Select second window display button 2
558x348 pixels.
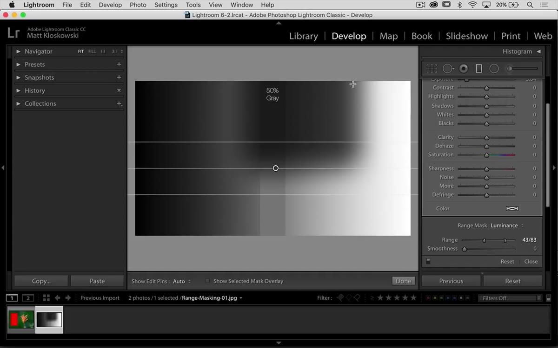pyautogui.click(x=28, y=298)
